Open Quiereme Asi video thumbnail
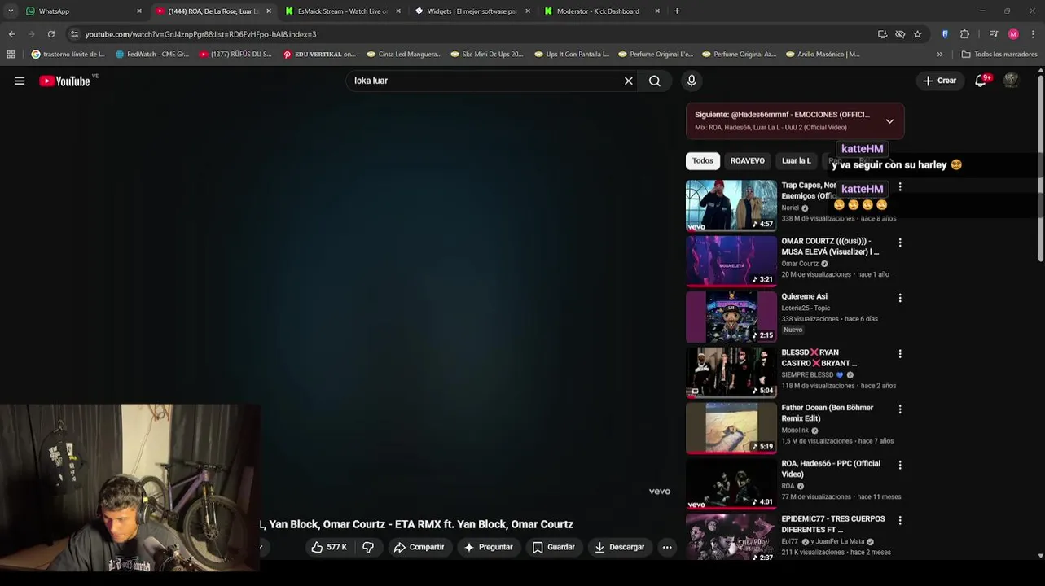1045x586 pixels. 731,317
